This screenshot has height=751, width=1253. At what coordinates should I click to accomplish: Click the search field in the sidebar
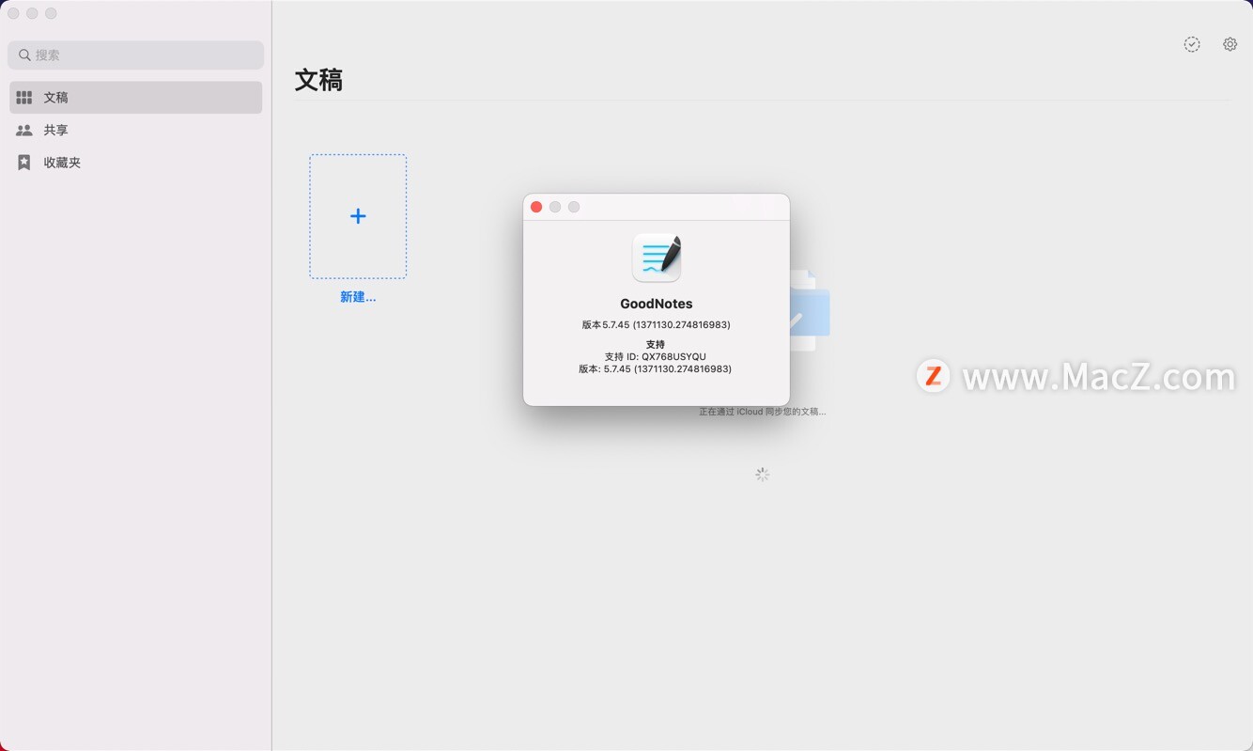coord(135,55)
